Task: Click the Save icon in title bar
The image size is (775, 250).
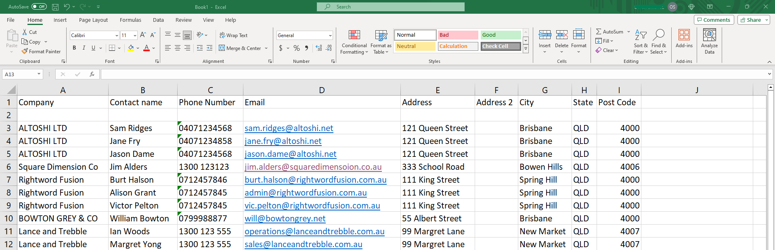Action: coord(55,7)
